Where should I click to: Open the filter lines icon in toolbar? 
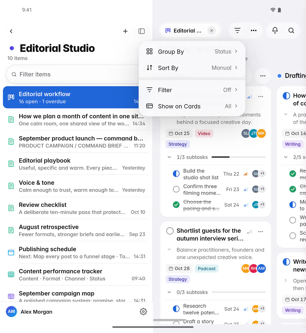coord(237,31)
